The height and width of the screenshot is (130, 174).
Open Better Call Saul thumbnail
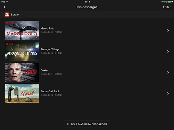point(22,93)
